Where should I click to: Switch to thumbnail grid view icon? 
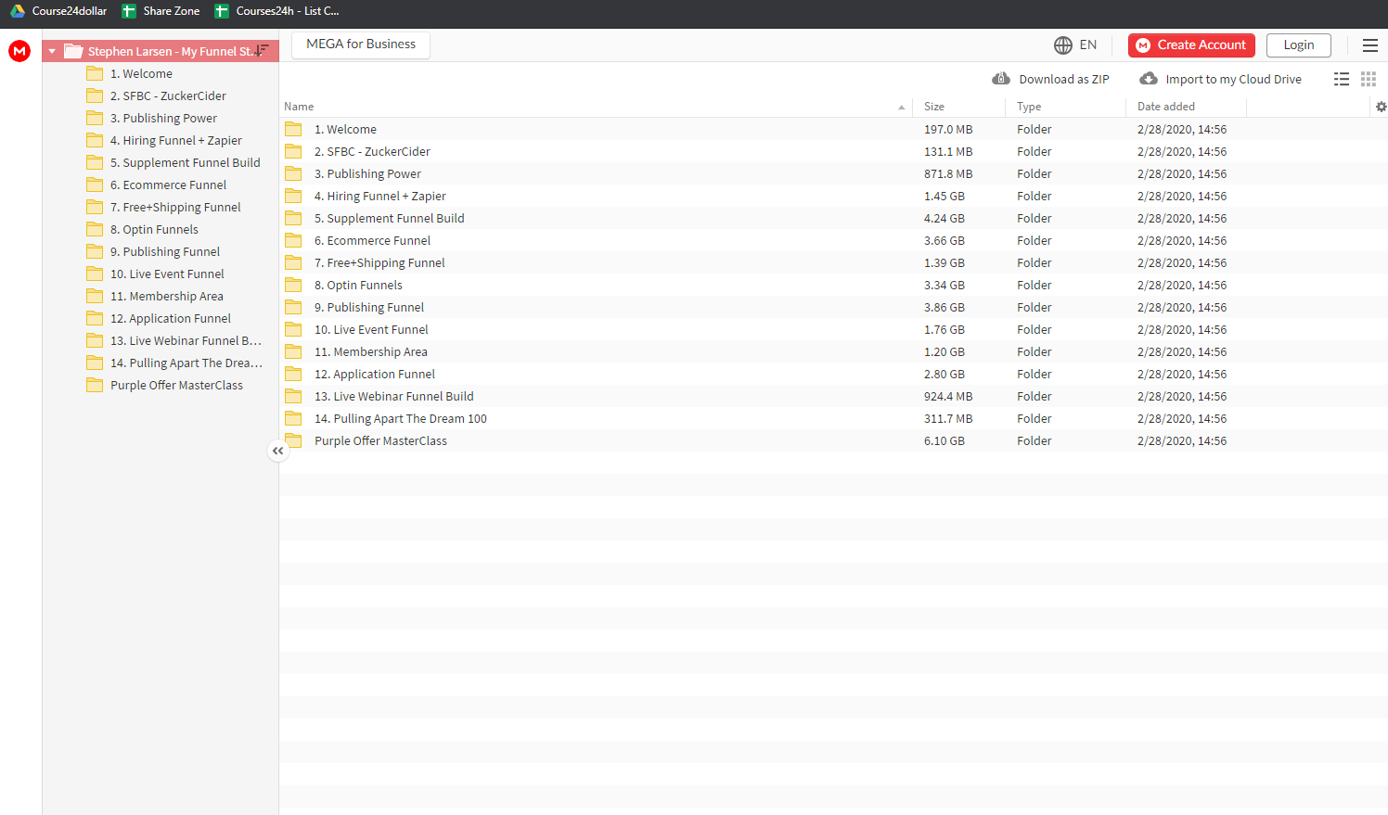[1369, 79]
